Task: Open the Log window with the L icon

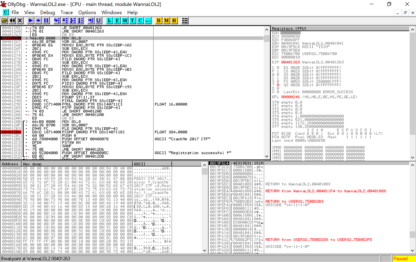Action: click(x=110, y=21)
